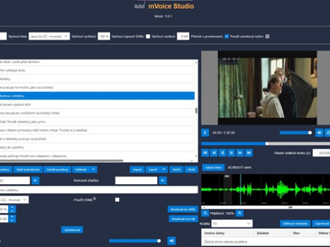Image resolution: width=330 pixels, height=247 pixels.
Task: Click the Export button
Action: [153, 169]
